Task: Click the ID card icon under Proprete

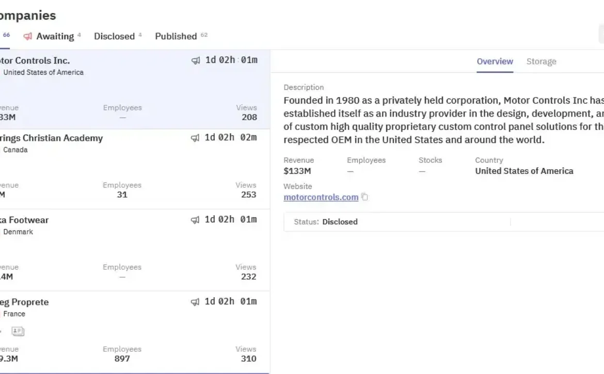Action: 18,331
